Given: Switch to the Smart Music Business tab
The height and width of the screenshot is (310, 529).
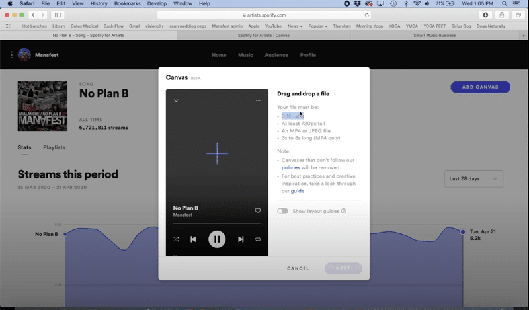Looking at the screenshot, I should 434,36.
